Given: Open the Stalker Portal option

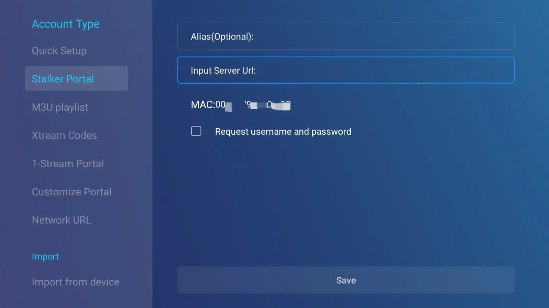Looking at the screenshot, I should click(76, 78).
